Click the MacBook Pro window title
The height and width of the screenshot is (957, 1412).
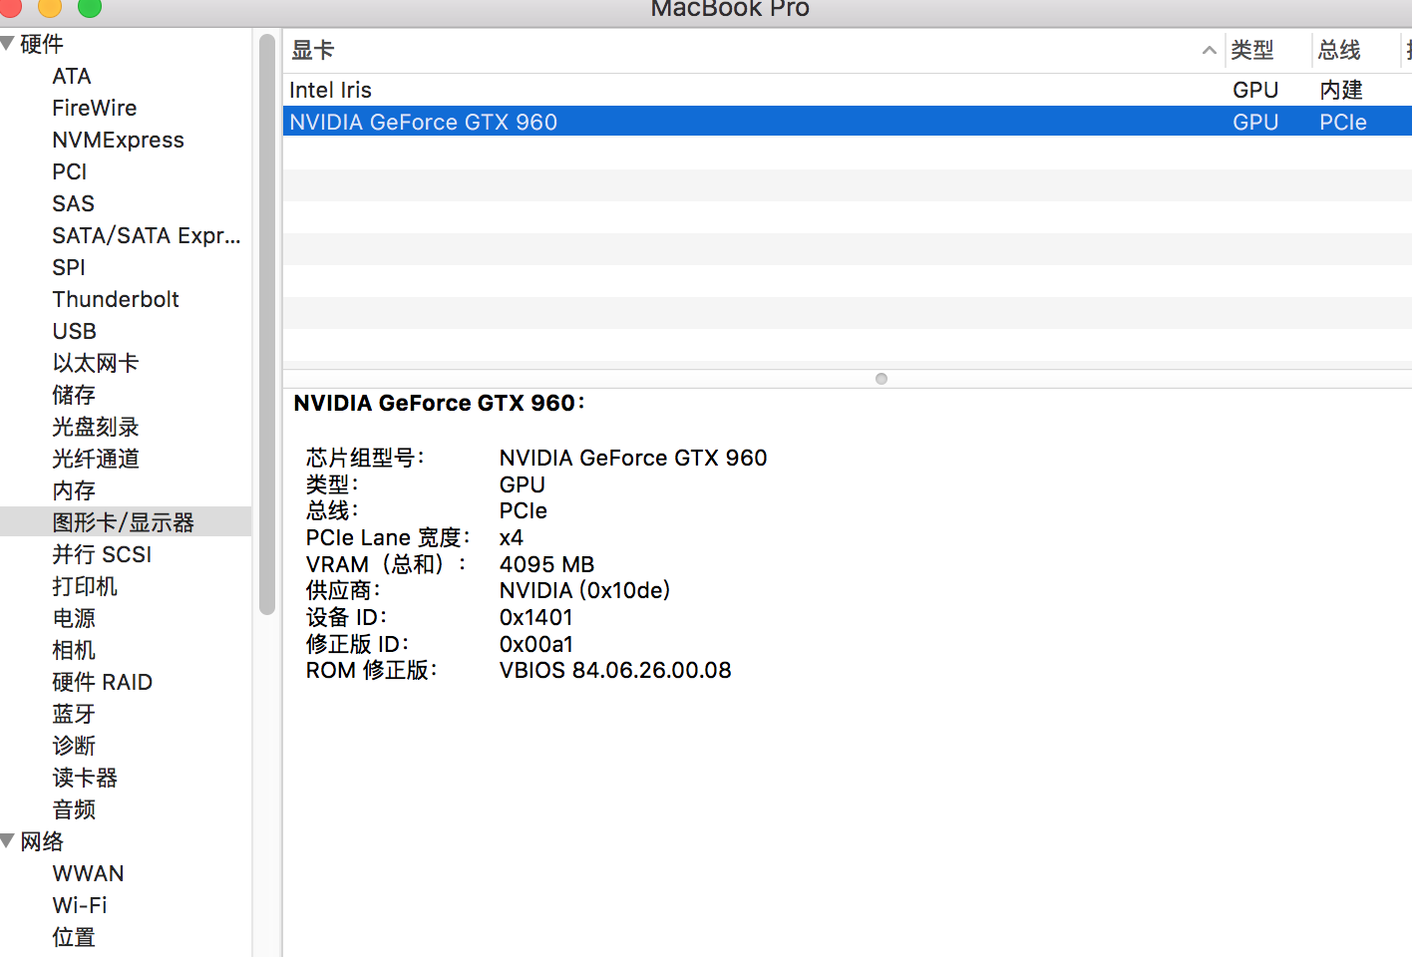click(730, 9)
